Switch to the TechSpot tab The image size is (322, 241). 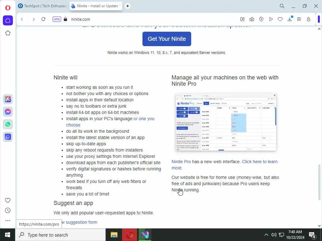pyautogui.click(x=42, y=6)
